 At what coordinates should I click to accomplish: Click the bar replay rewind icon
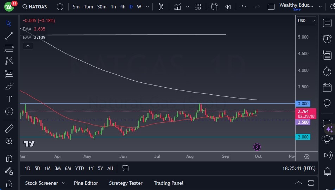(x=228, y=7)
